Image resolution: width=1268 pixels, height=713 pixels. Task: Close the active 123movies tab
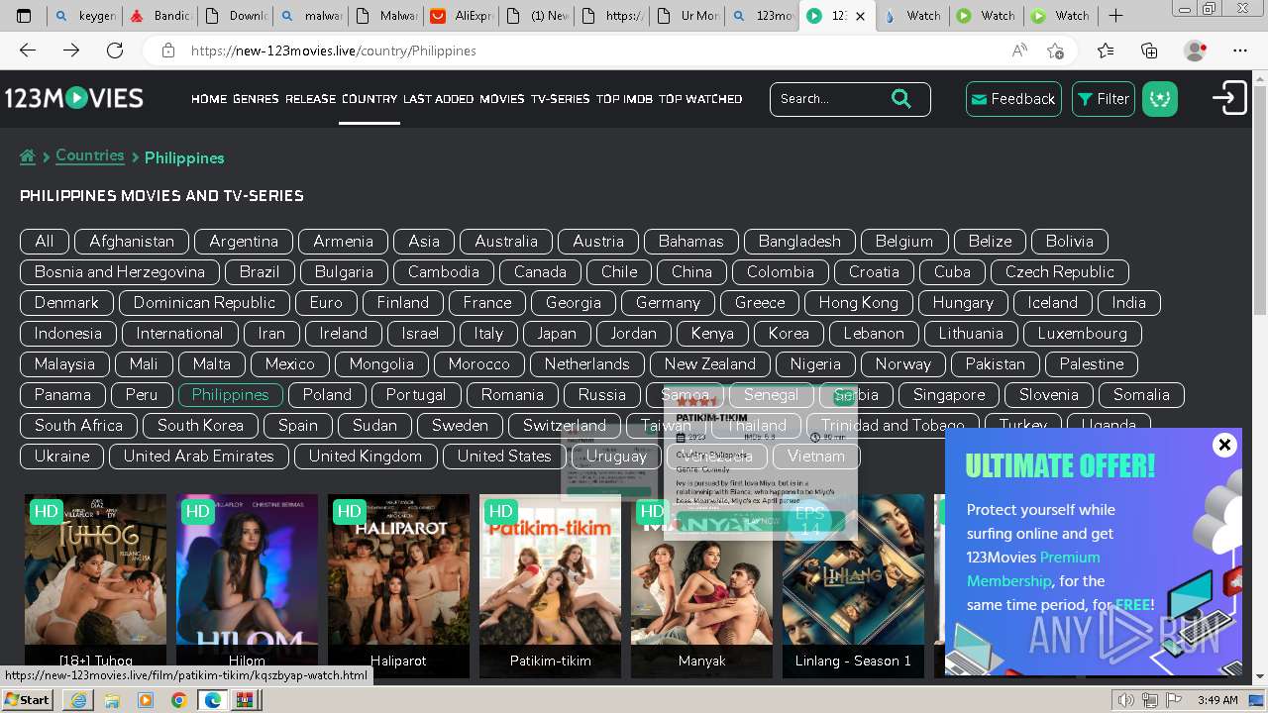[x=861, y=16]
